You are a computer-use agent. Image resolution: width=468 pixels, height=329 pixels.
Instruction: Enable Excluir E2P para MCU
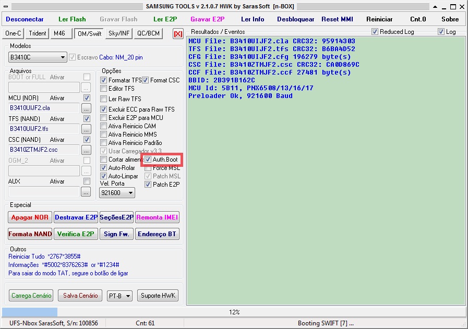[x=104, y=117]
